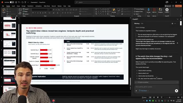This screenshot has width=183, height=103.
Task: Click the Search box in title bar
Action: tap(92, 2)
